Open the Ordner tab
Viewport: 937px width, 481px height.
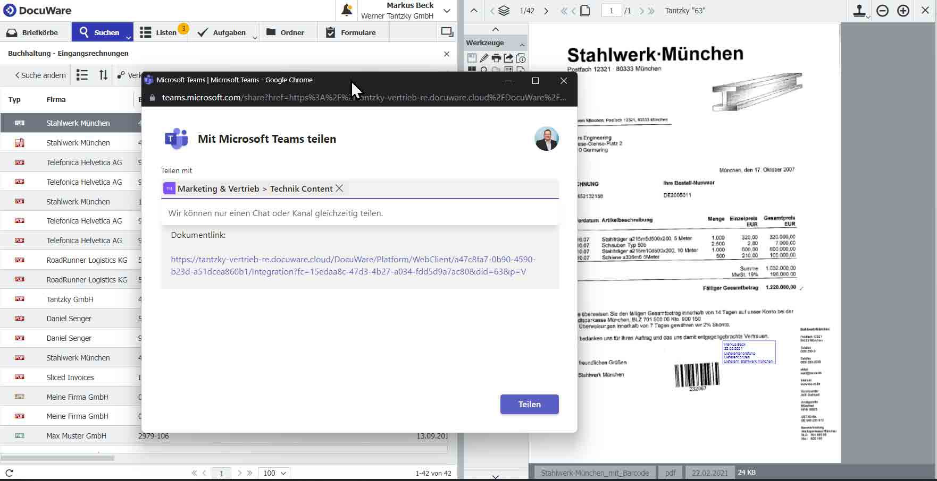pyautogui.click(x=286, y=32)
